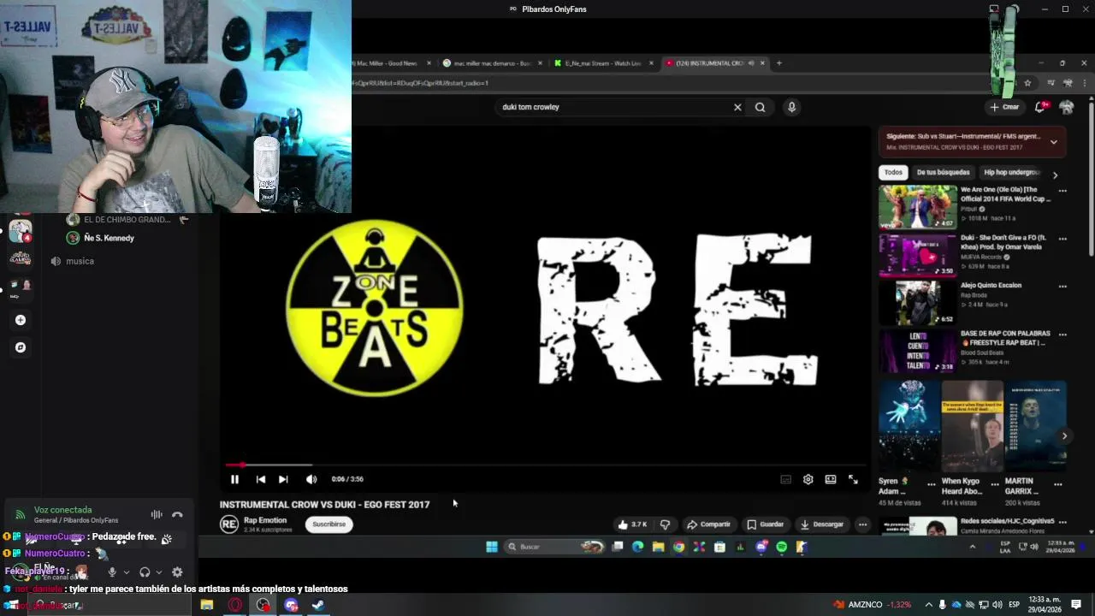Click the Compartir share button
Image resolution: width=1095 pixels, height=616 pixels.
point(709,524)
